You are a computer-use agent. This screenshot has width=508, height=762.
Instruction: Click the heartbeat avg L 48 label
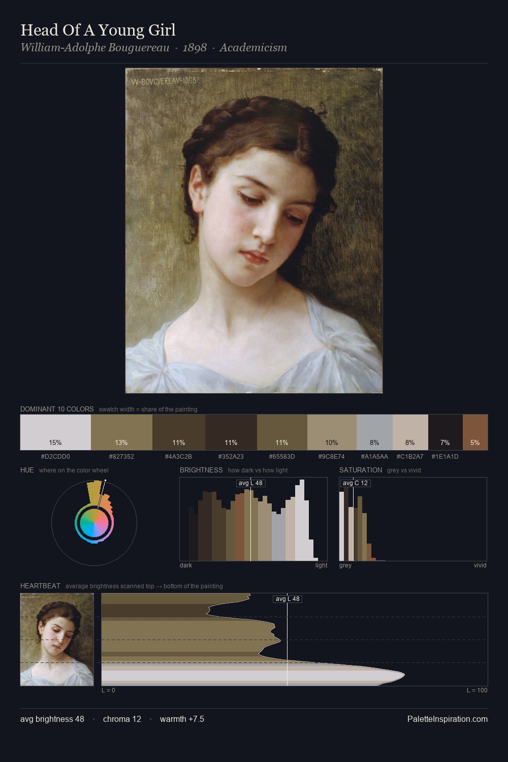(288, 599)
